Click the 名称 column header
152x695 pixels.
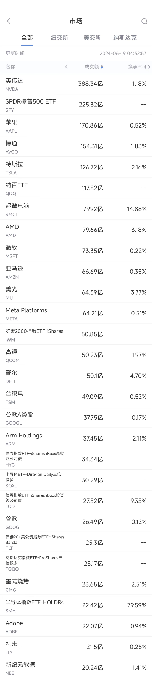pyautogui.click(x=10, y=67)
